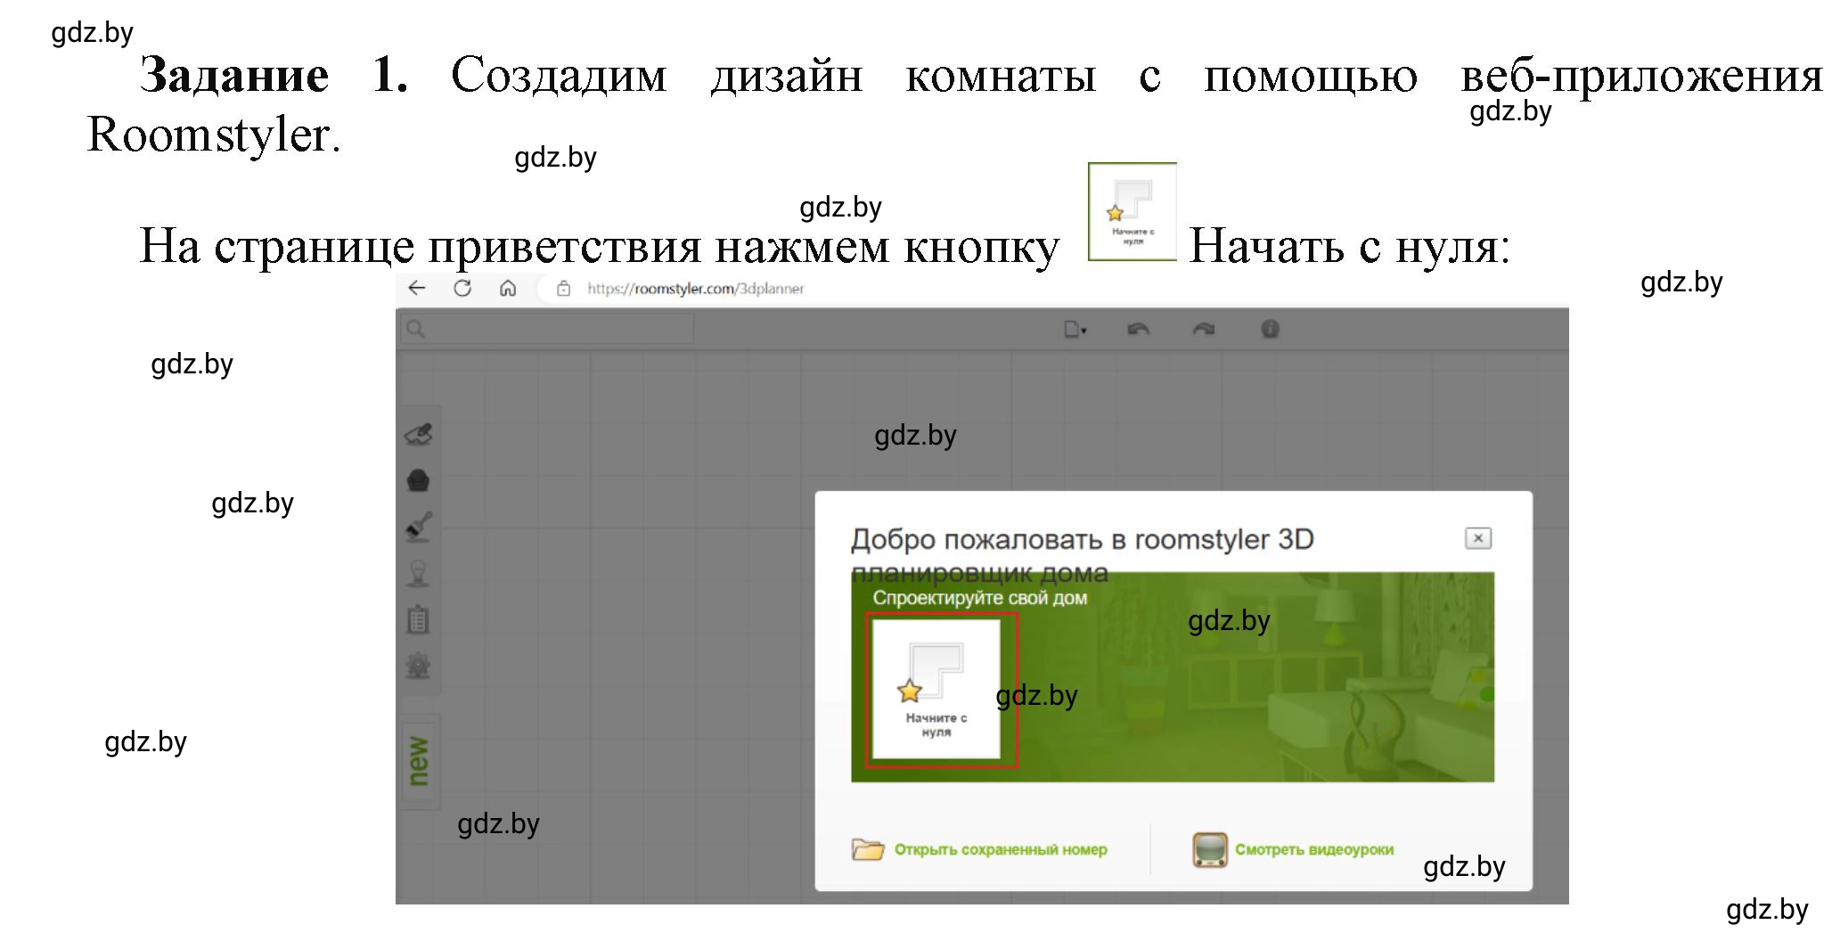Redo the last action

(x=1204, y=330)
